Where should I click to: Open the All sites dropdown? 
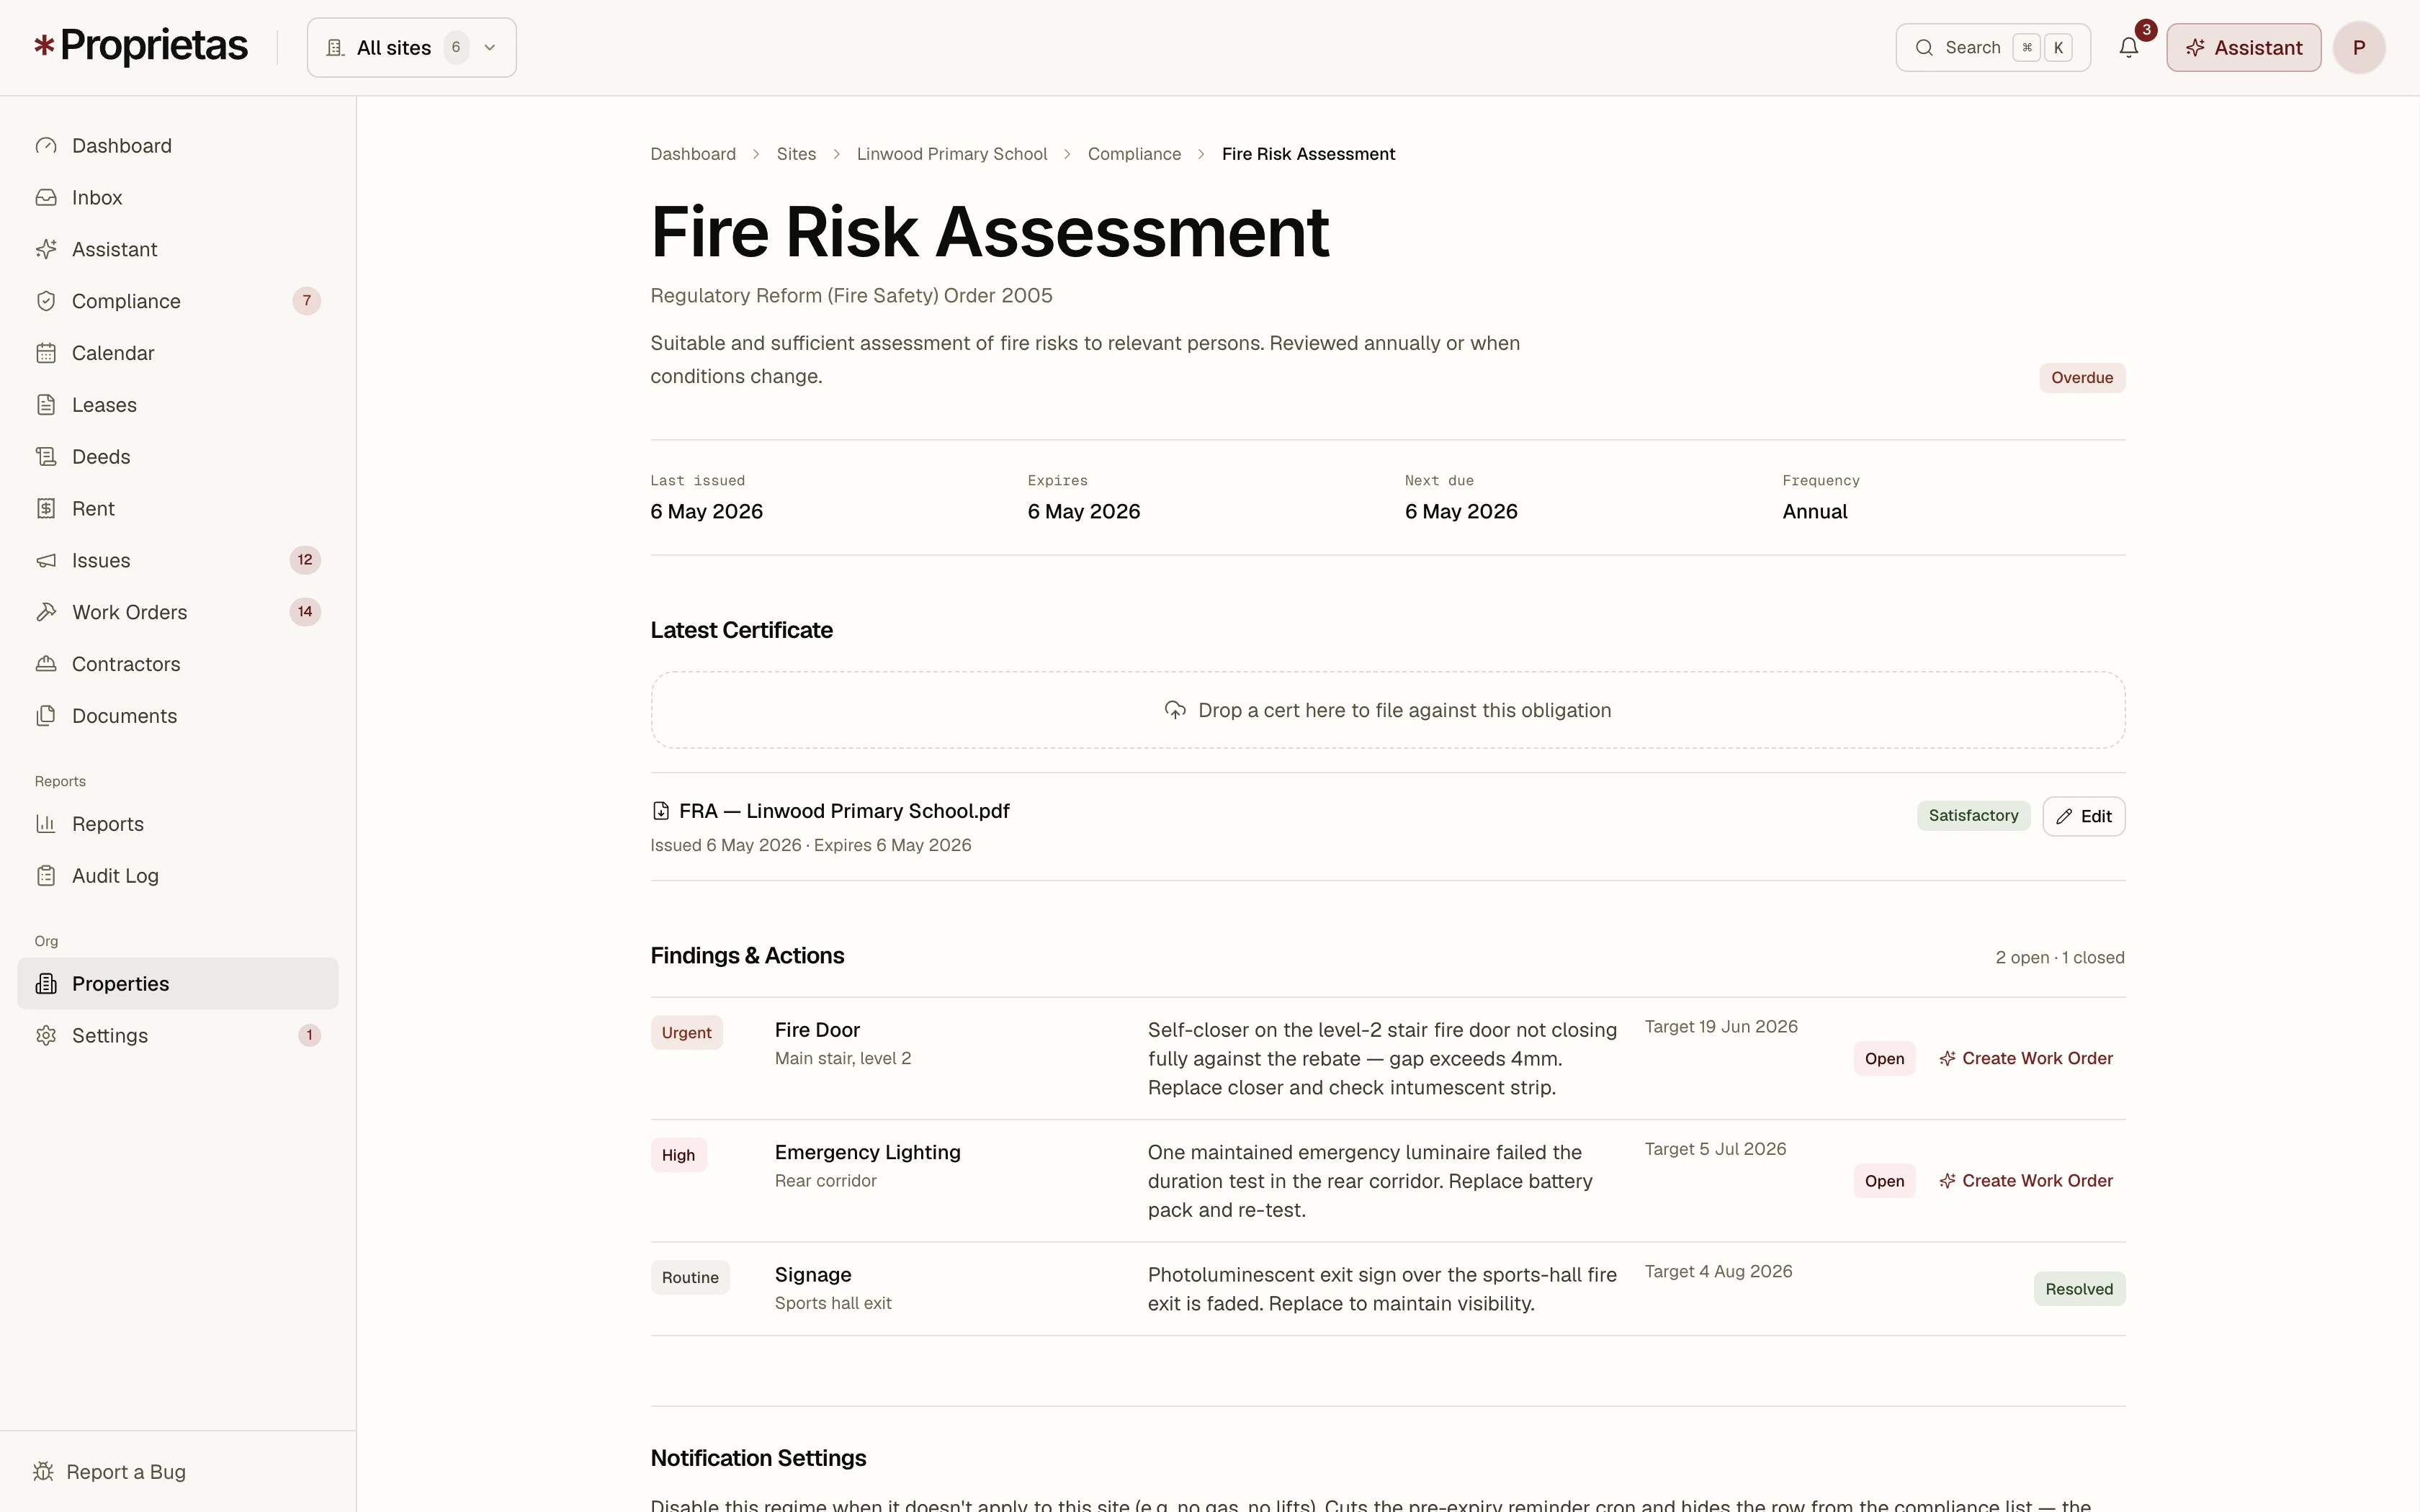pyautogui.click(x=411, y=47)
